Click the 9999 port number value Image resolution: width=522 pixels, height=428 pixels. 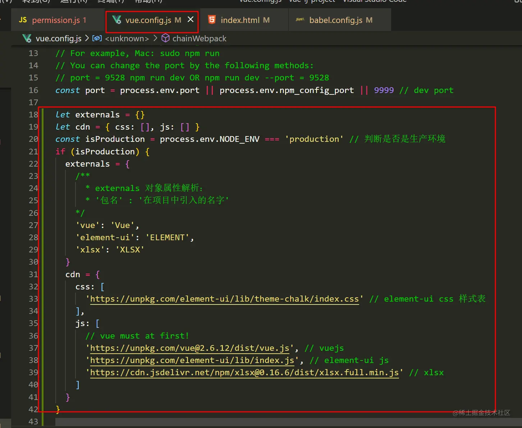coord(384,90)
